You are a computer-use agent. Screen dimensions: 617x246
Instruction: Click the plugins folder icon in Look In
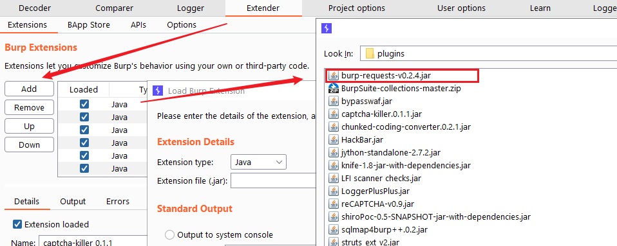point(370,53)
